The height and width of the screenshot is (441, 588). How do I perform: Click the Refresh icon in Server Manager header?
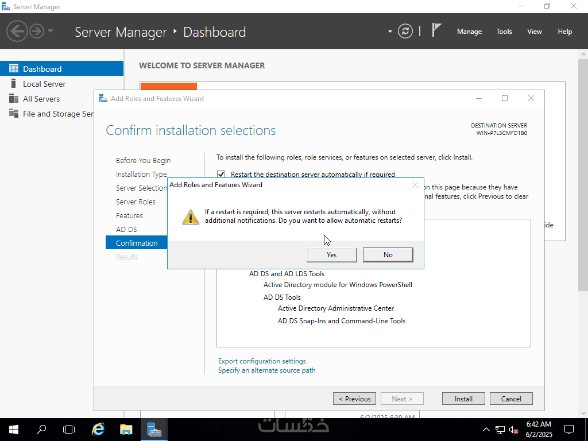click(405, 31)
